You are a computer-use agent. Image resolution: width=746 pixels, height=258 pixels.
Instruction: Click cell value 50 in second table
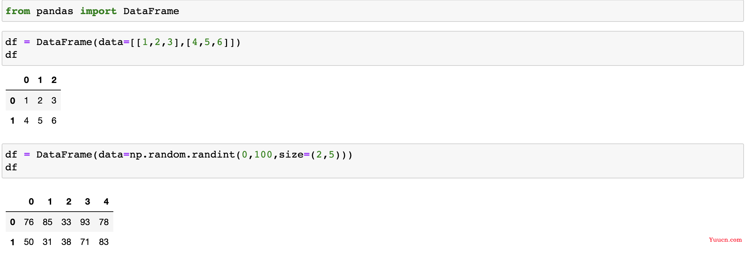point(29,242)
